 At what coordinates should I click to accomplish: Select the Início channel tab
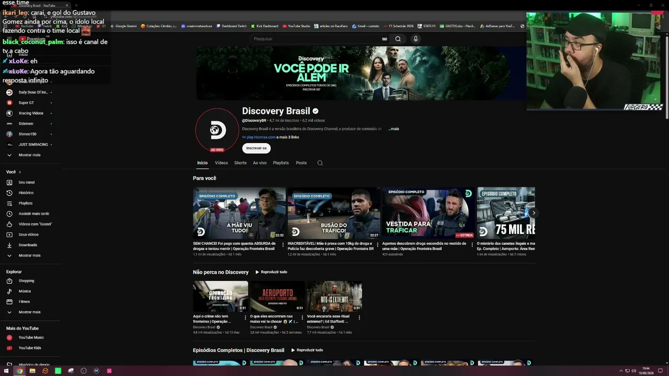click(x=202, y=163)
